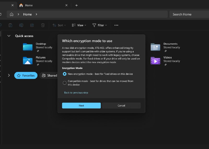The width and height of the screenshot is (209, 149).
Task: Click the Rename toolbar icon
Action: tap(21, 25)
